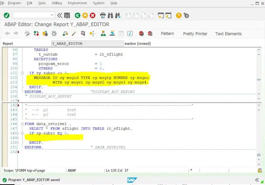Set a session breakpoint stop icon

(141, 34)
